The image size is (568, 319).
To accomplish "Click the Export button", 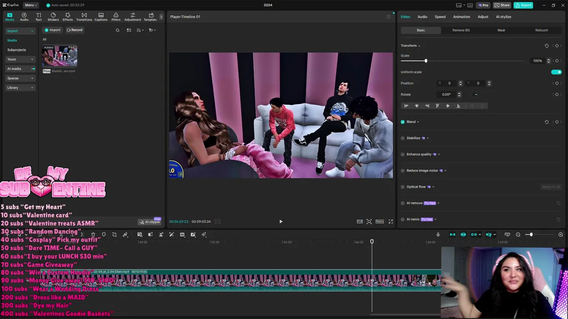I will tap(524, 5).
